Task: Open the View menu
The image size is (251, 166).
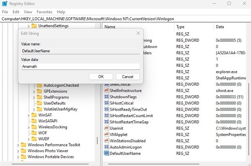Action: pos(28,12)
